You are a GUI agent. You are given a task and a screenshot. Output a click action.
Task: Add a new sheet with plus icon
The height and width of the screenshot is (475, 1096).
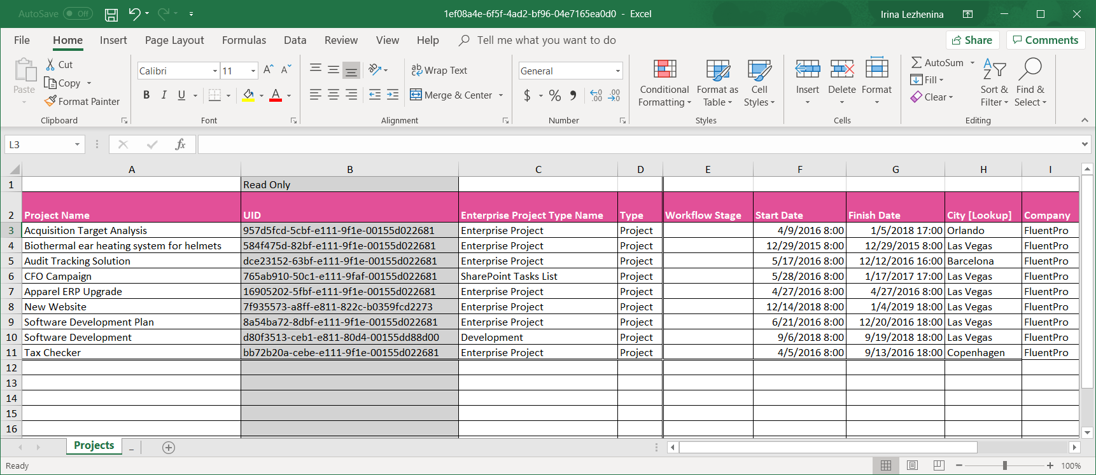[169, 448]
